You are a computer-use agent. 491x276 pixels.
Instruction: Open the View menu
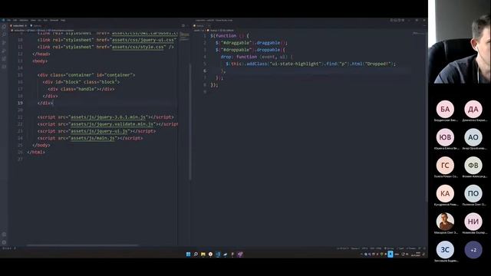pos(33,21)
